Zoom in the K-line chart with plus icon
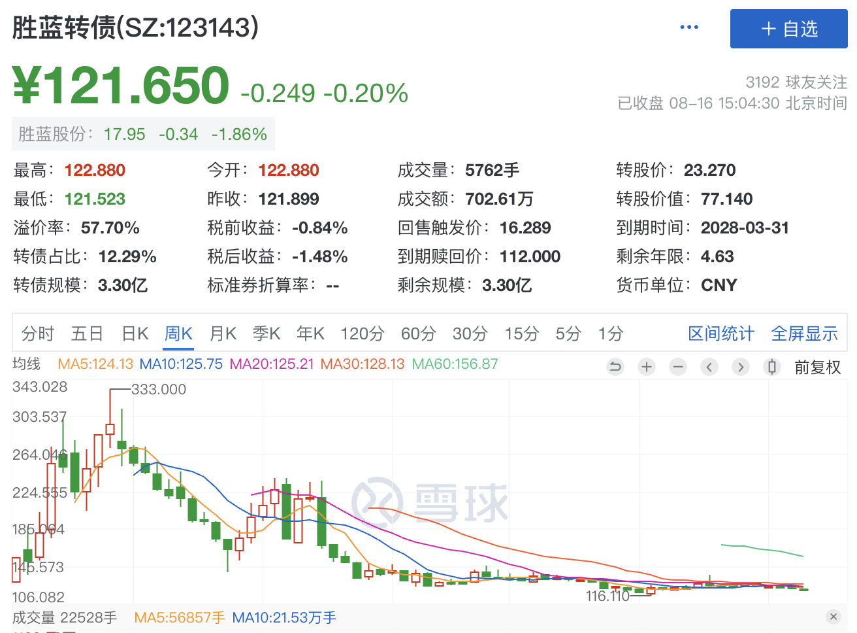Screen dimensions: 857x633 click(647, 367)
